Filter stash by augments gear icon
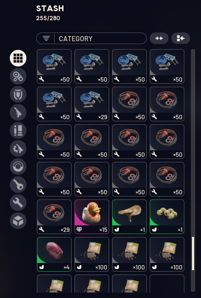 [18, 76]
